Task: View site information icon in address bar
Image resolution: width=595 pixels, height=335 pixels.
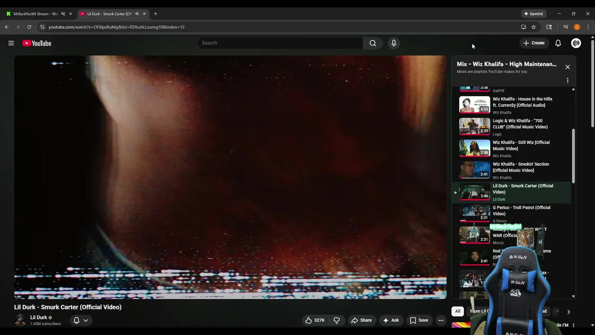Action: click(x=42, y=27)
